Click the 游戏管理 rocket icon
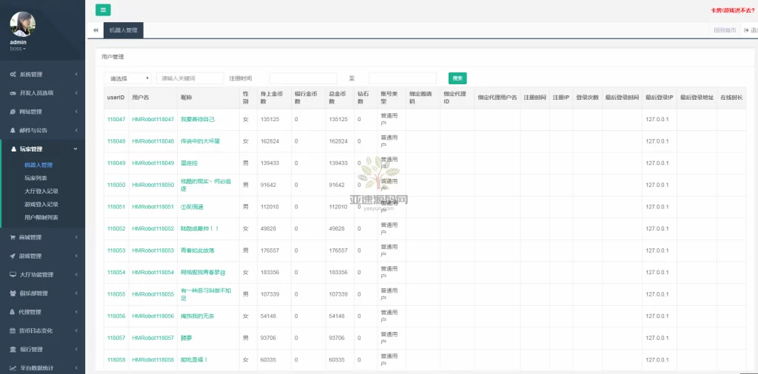 coord(13,256)
